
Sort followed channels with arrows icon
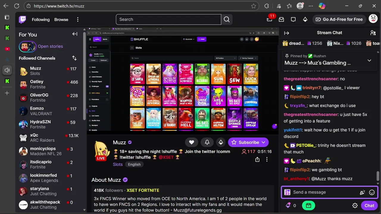tap(74, 58)
